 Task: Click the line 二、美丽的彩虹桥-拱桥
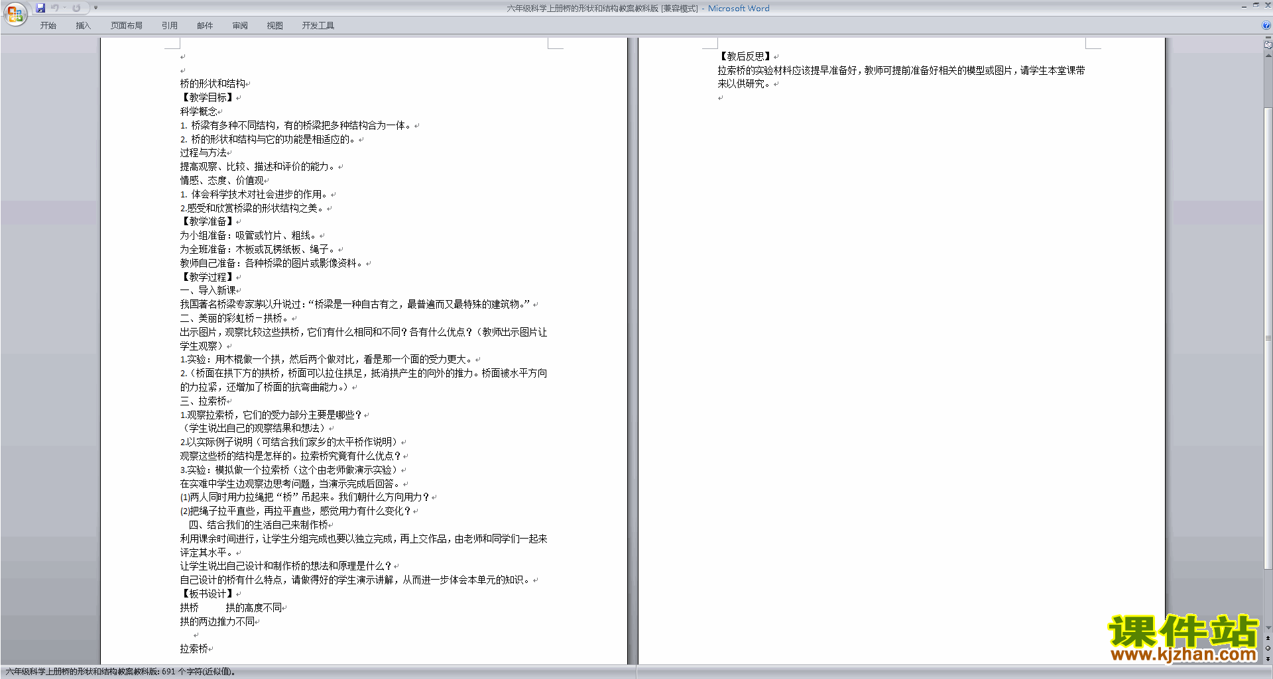click(x=235, y=318)
